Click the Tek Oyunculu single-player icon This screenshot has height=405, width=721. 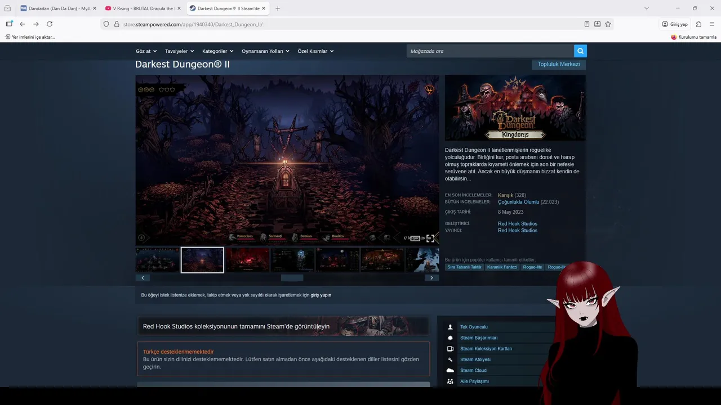tap(450, 327)
